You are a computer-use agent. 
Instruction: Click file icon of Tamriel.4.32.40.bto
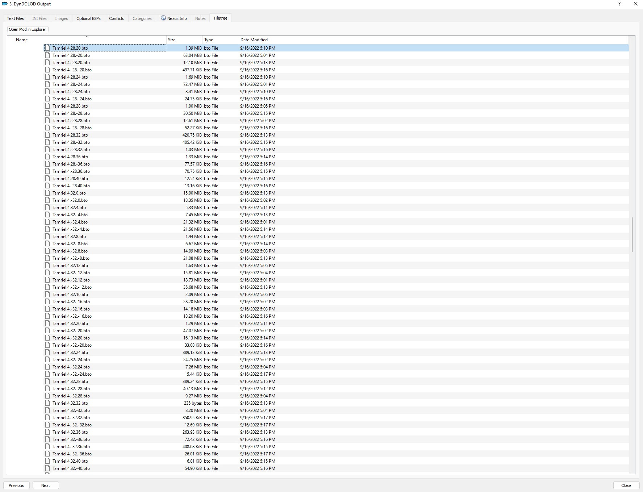47,461
